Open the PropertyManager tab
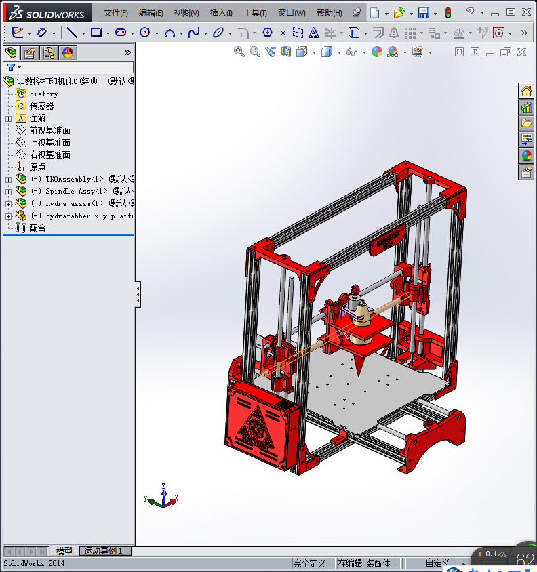Screen dimensions: 537x572 [30, 53]
